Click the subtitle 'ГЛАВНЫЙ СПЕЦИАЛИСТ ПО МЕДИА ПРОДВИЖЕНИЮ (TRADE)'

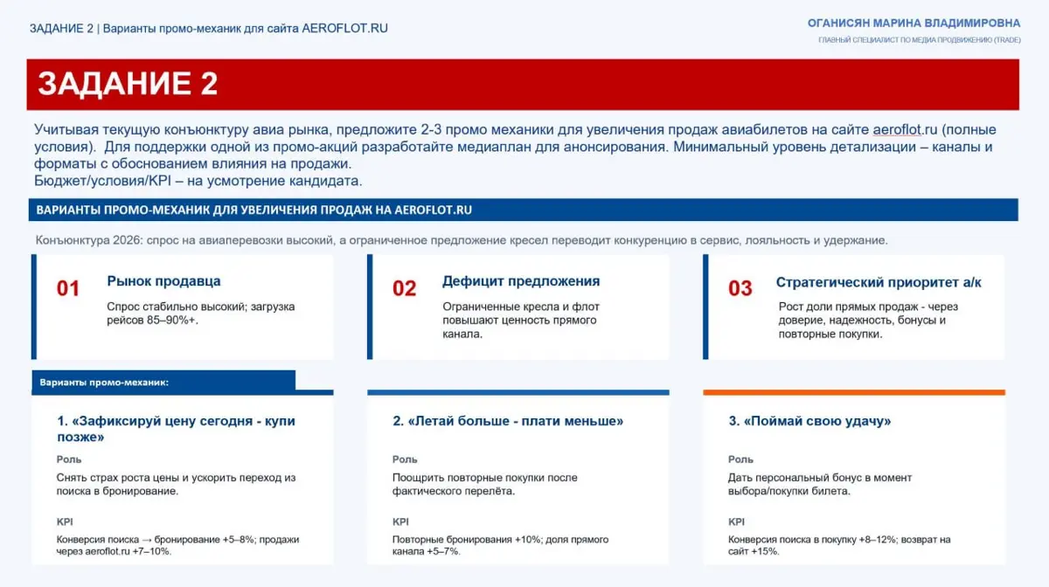(x=919, y=40)
